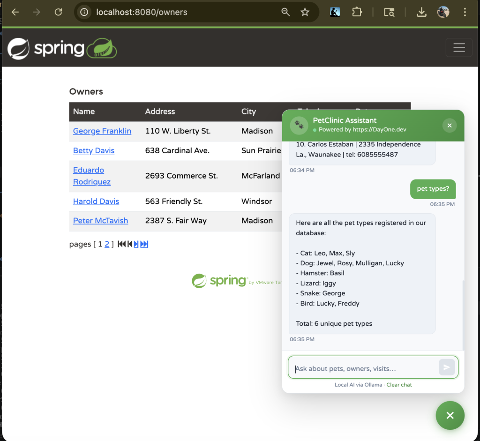Go to page 2 in the pagination
Screen dimensions: 480x441
coord(107,244)
